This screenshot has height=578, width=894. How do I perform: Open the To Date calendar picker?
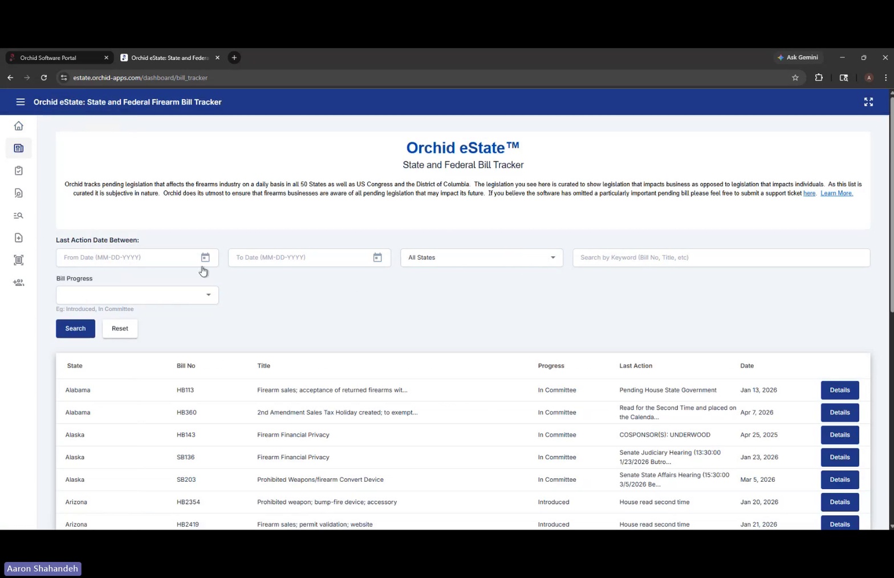click(x=377, y=258)
